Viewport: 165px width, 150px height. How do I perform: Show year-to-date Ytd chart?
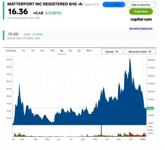pos(52,51)
